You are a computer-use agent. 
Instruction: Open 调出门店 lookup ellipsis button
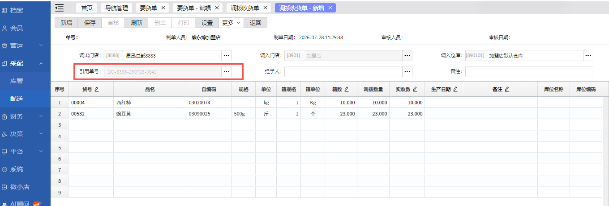click(227, 56)
